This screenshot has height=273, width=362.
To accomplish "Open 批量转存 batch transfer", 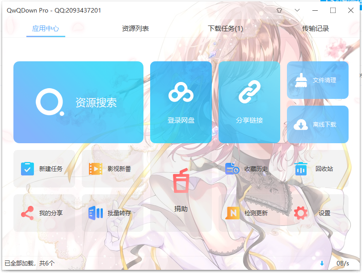I will pos(112,213).
